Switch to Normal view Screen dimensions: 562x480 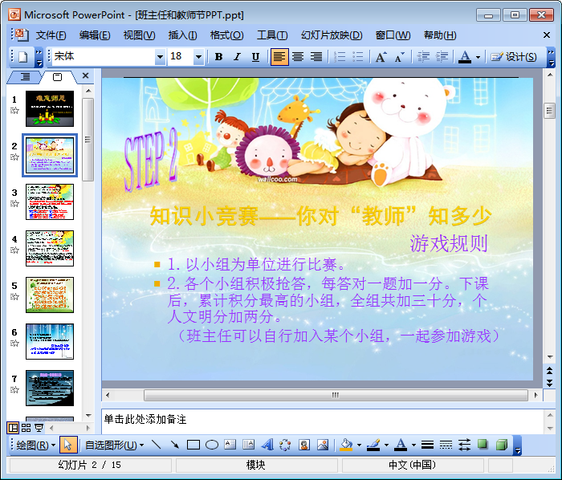point(14,428)
